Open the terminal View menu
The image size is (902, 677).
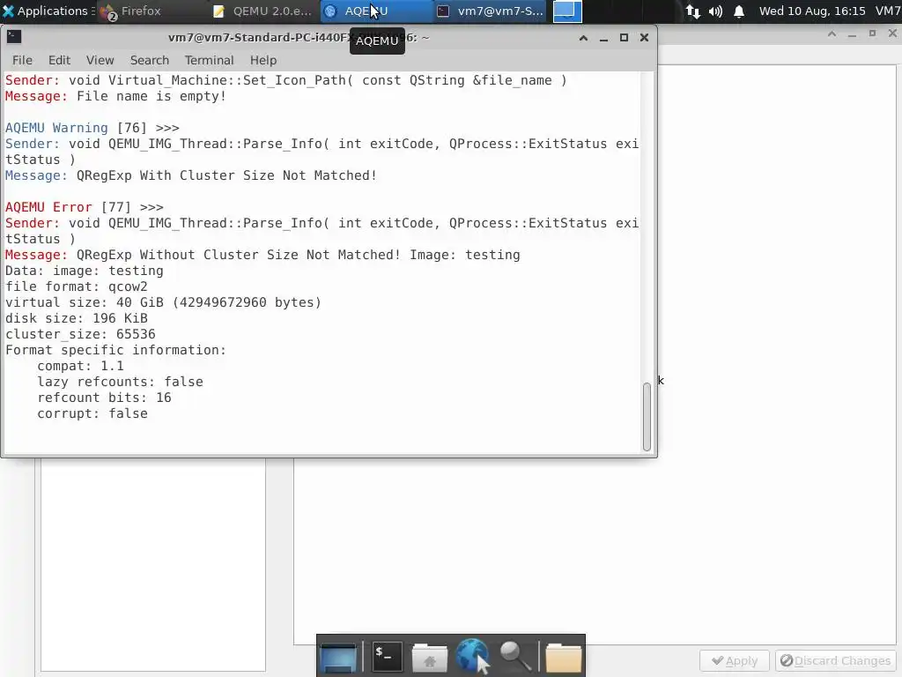tap(100, 60)
